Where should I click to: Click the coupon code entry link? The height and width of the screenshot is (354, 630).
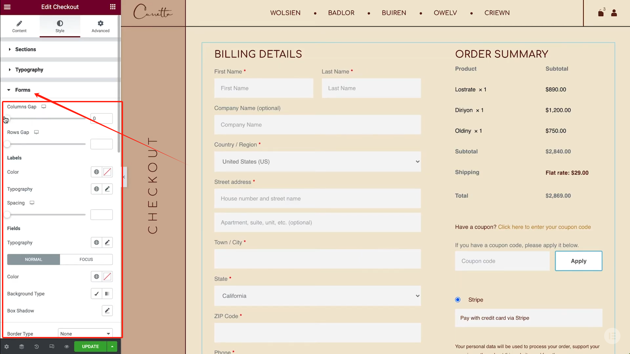[544, 227]
